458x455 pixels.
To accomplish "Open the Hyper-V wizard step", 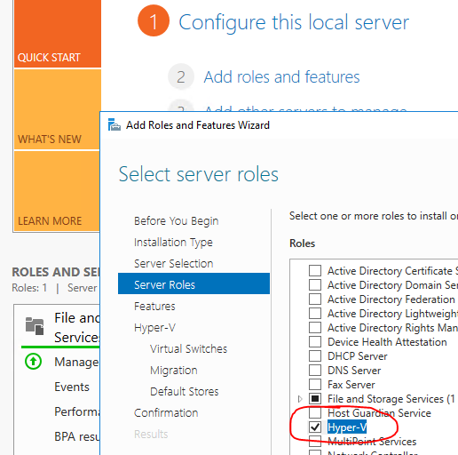I will point(154,328).
